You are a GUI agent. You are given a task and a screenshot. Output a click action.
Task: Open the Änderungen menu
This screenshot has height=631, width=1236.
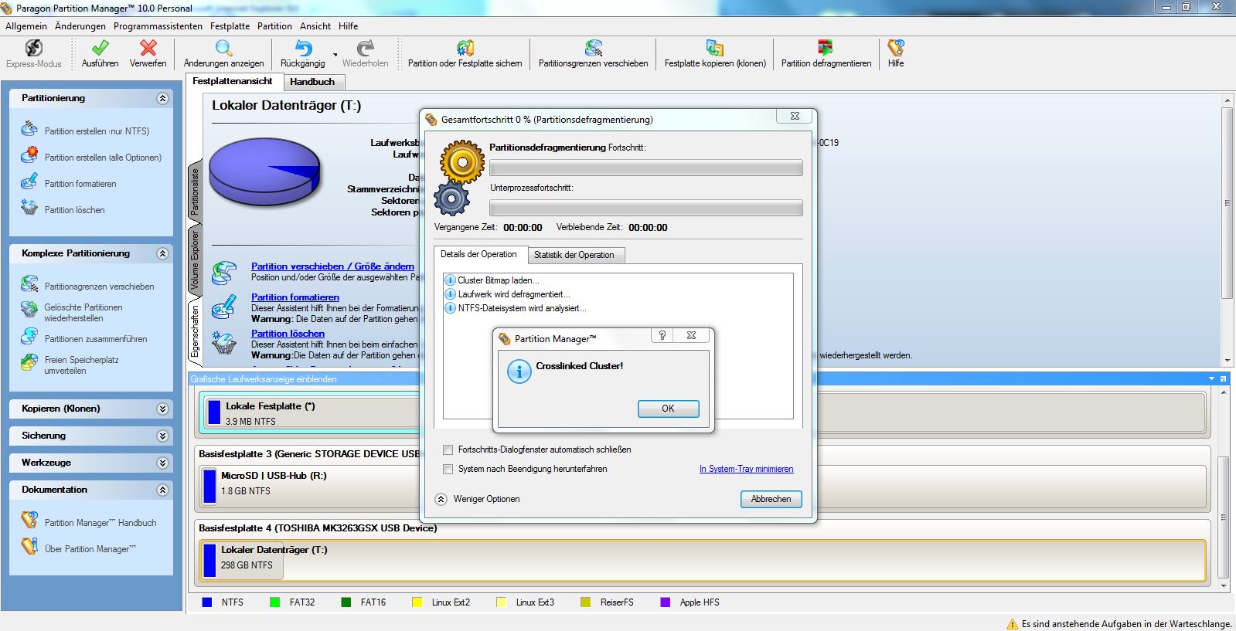pyautogui.click(x=80, y=26)
